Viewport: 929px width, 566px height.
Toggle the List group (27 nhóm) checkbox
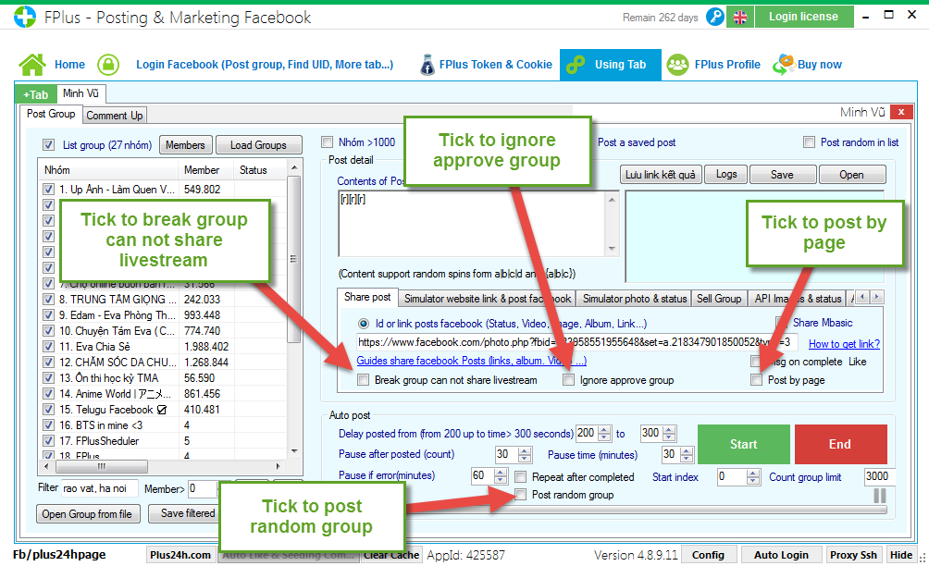coord(49,145)
